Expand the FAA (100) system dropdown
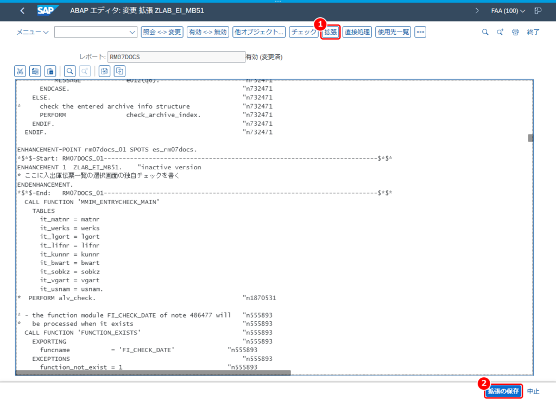The width and height of the screenshot is (556, 400). click(x=508, y=11)
